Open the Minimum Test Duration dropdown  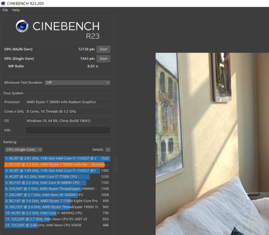click(77, 83)
